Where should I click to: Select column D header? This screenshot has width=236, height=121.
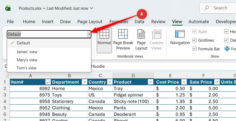tap(133, 76)
